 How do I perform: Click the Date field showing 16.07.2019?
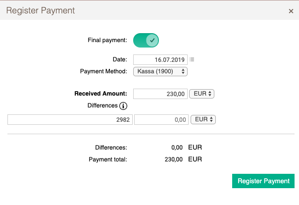(160, 60)
